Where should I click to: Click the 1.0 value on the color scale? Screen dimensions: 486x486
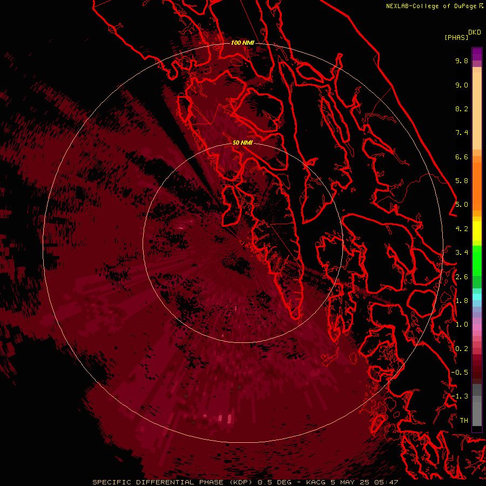[x=462, y=325]
